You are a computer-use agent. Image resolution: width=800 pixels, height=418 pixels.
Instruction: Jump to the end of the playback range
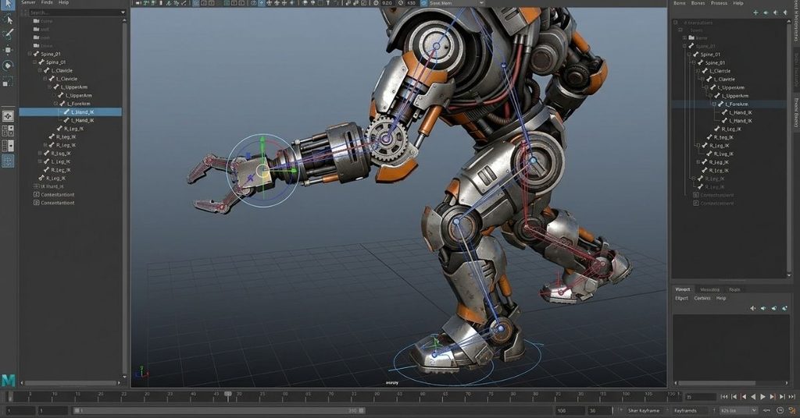tap(792, 397)
